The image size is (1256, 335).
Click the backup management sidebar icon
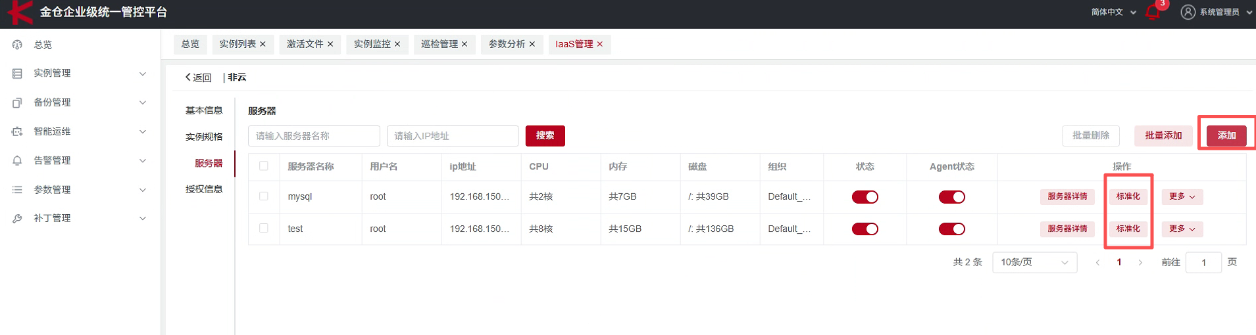[x=18, y=102]
